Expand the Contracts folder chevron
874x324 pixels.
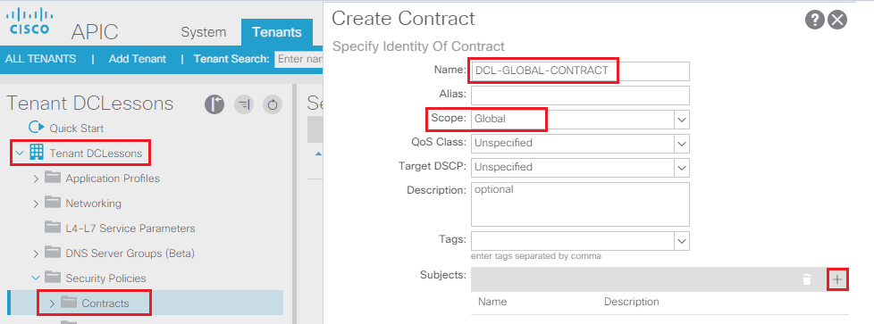click(52, 303)
